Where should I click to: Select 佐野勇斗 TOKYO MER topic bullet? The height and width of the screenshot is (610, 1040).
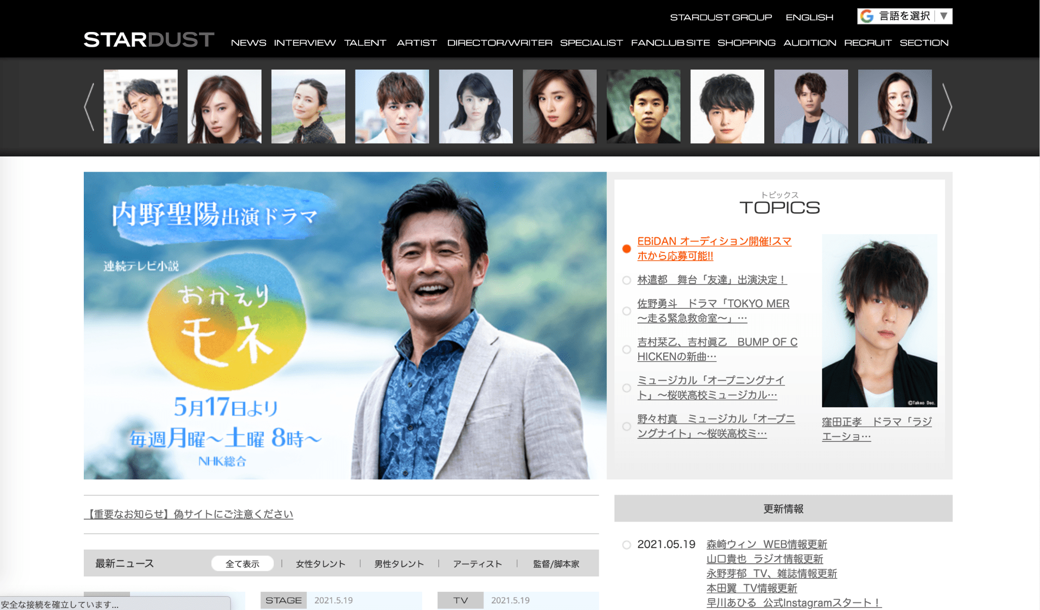tap(627, 311)
